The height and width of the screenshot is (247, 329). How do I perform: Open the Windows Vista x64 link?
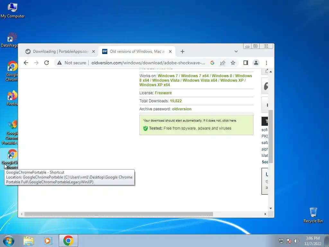tap(200, 80)
